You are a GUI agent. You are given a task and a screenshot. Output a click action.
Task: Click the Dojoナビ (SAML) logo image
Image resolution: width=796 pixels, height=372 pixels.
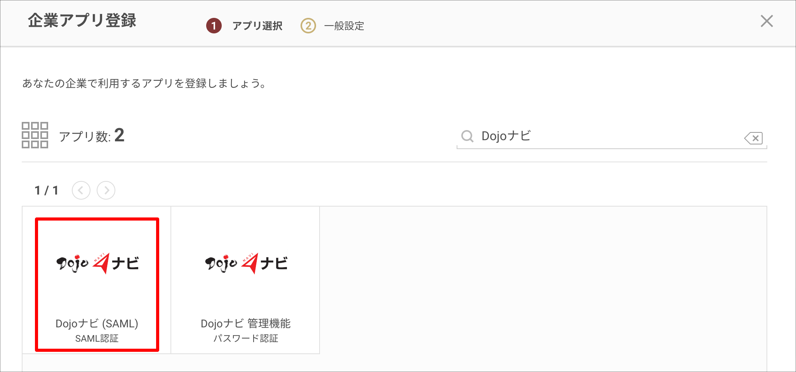97,263
